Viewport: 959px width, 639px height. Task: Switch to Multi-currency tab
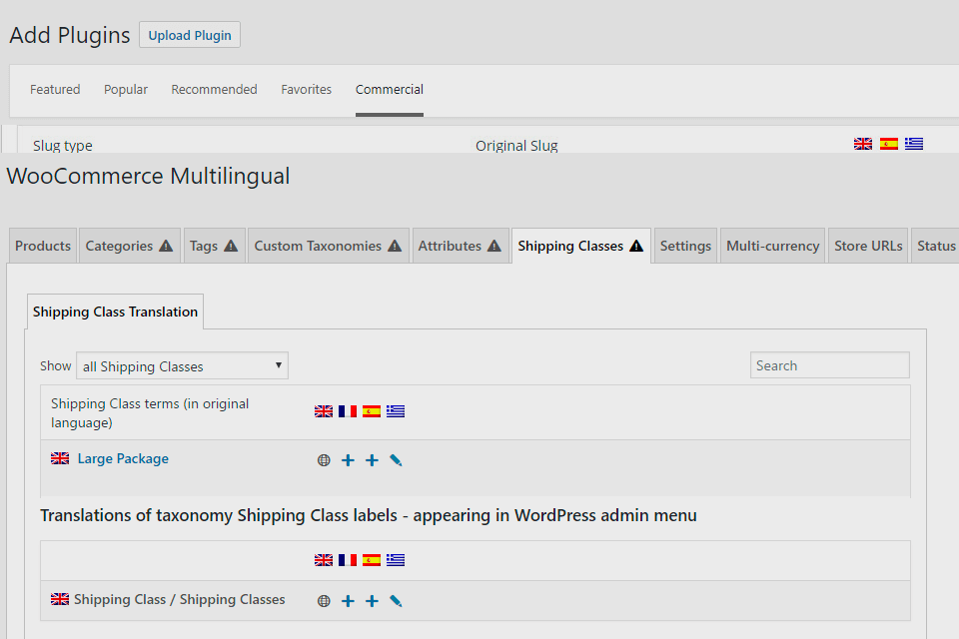pyautogui.click(x=772, y=246)
